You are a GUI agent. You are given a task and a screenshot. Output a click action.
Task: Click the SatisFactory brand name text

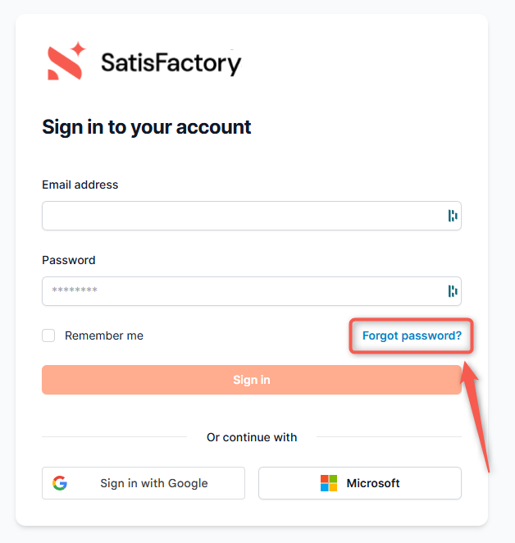171,63
